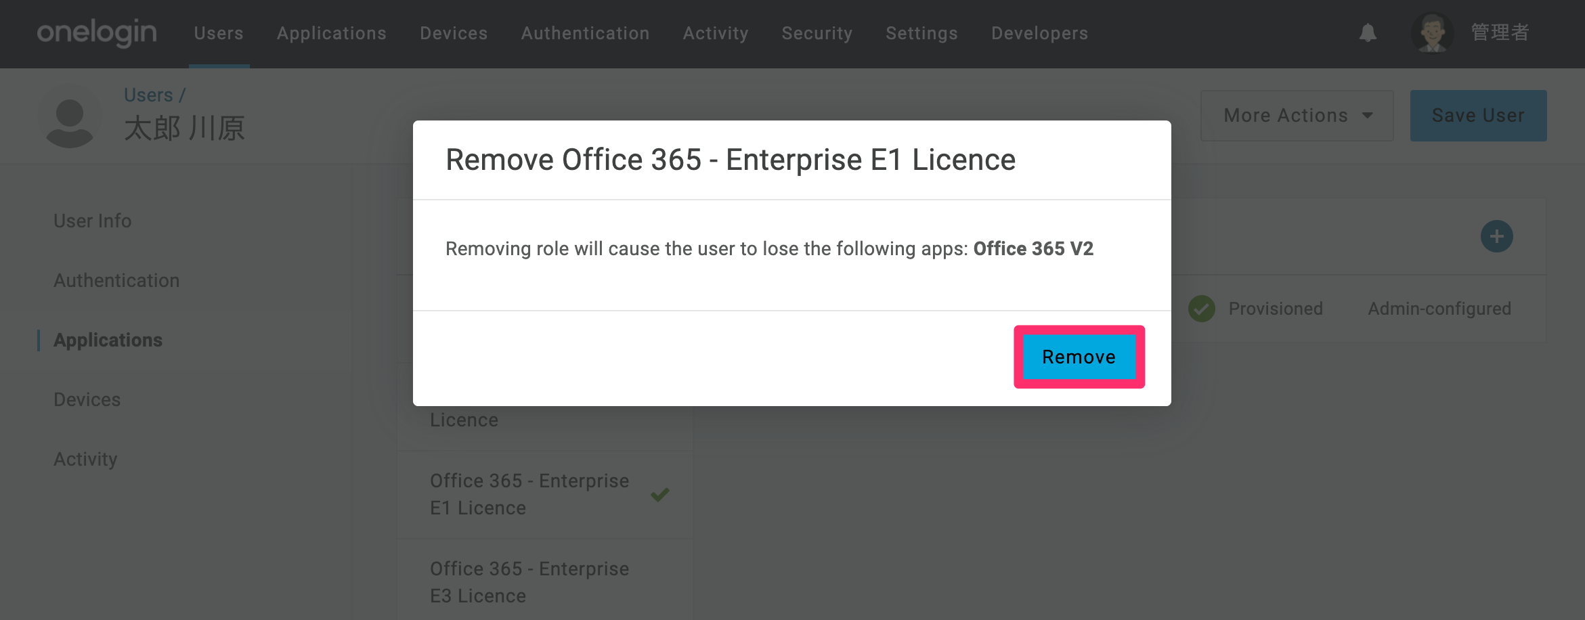Select Applications in the user sidebar
The height and width of the screenshot is (620, 1585).
coord(108,340)
